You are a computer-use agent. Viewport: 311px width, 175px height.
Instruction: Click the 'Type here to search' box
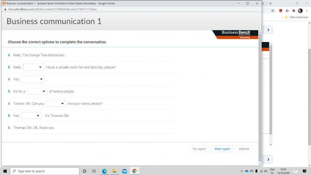coord(45,171)
